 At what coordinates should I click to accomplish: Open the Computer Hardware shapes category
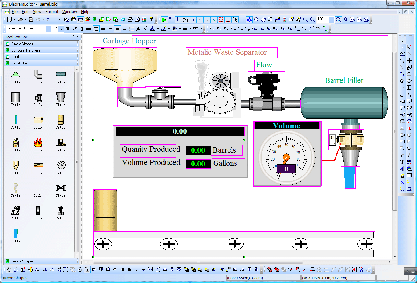[x=26, y=50]
